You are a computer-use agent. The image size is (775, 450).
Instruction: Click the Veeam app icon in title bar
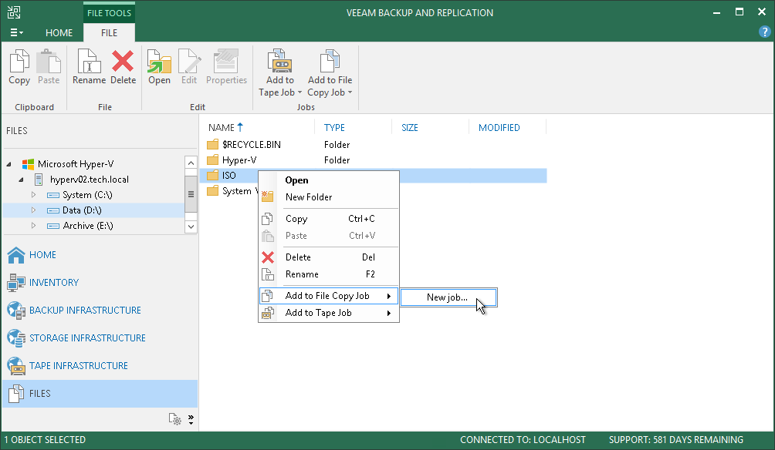(14, 12)
